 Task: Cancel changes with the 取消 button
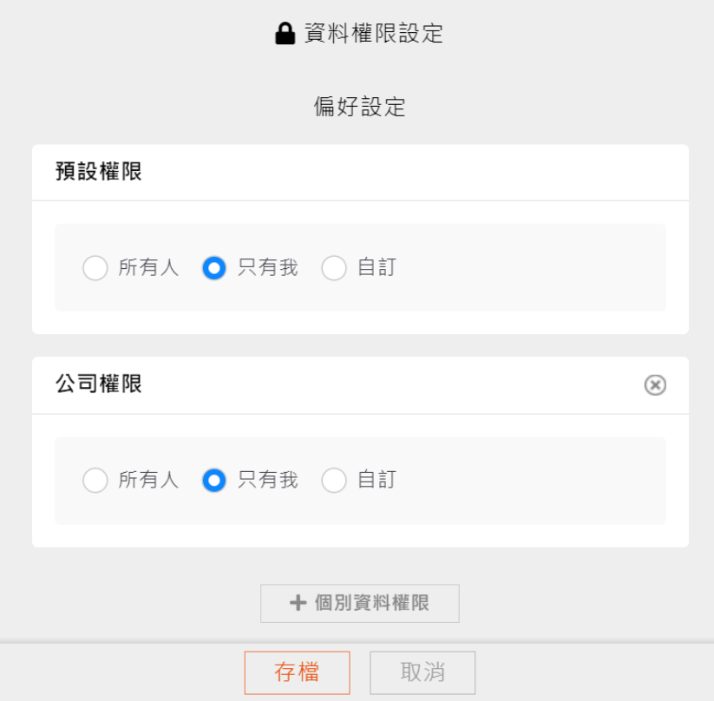pos(423,672)
